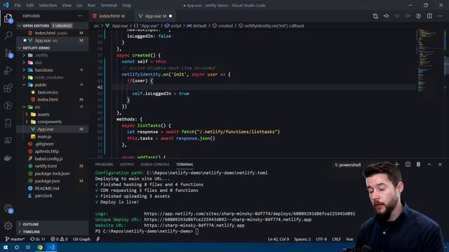Open Chrome from the taskbar
This screenshot has height=252, width=449.
click(x=40, y=247)
